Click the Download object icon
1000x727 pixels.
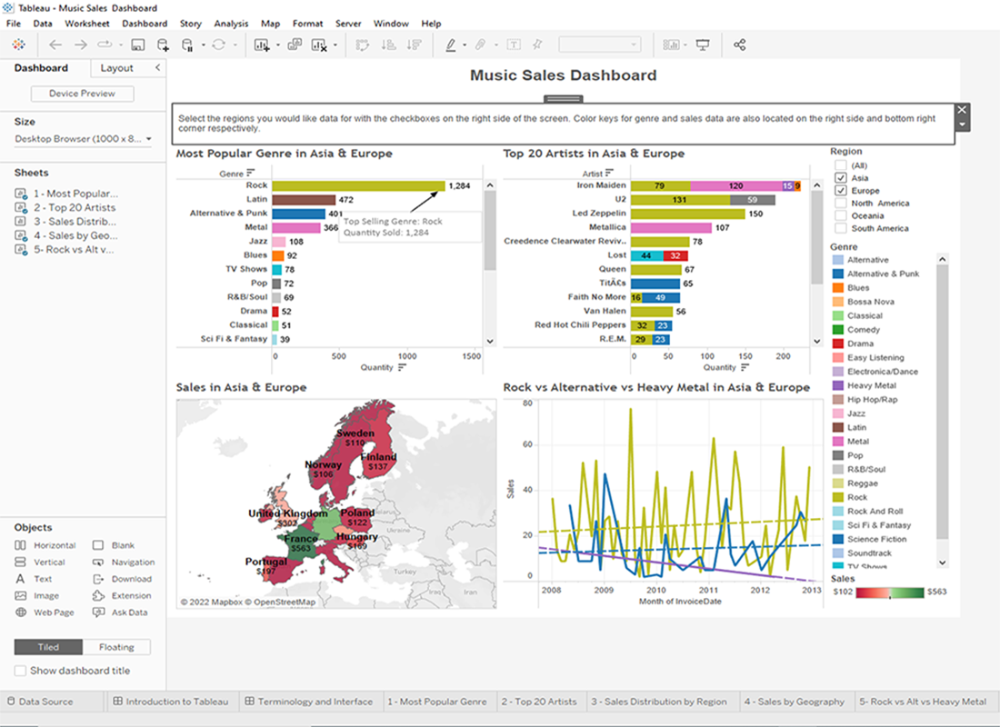98,579
